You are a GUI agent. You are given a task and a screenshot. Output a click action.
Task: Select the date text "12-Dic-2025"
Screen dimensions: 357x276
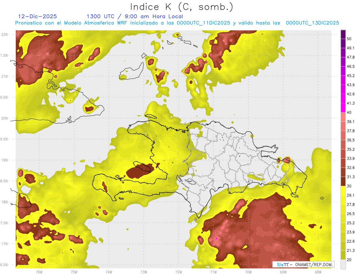pos(37,16)
